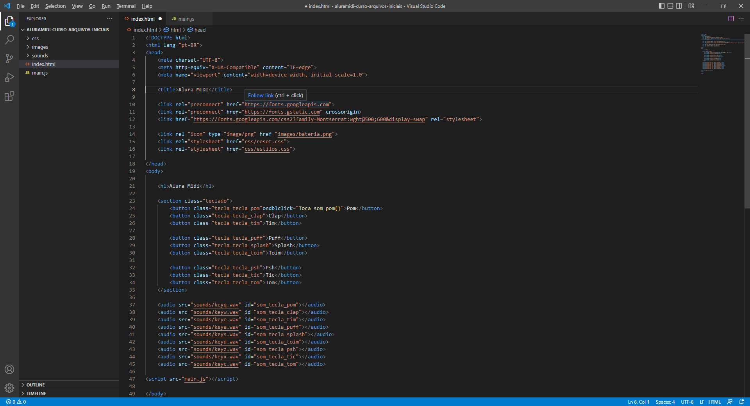The height and width of the screenshot is (406, 750).
Task: Click the feedback icon in status bar
Action: point(730,402)
